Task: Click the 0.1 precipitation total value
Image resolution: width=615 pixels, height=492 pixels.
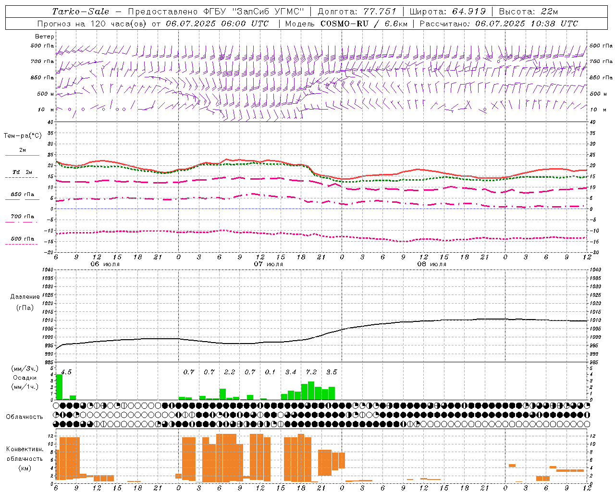Action: (271, 372)
